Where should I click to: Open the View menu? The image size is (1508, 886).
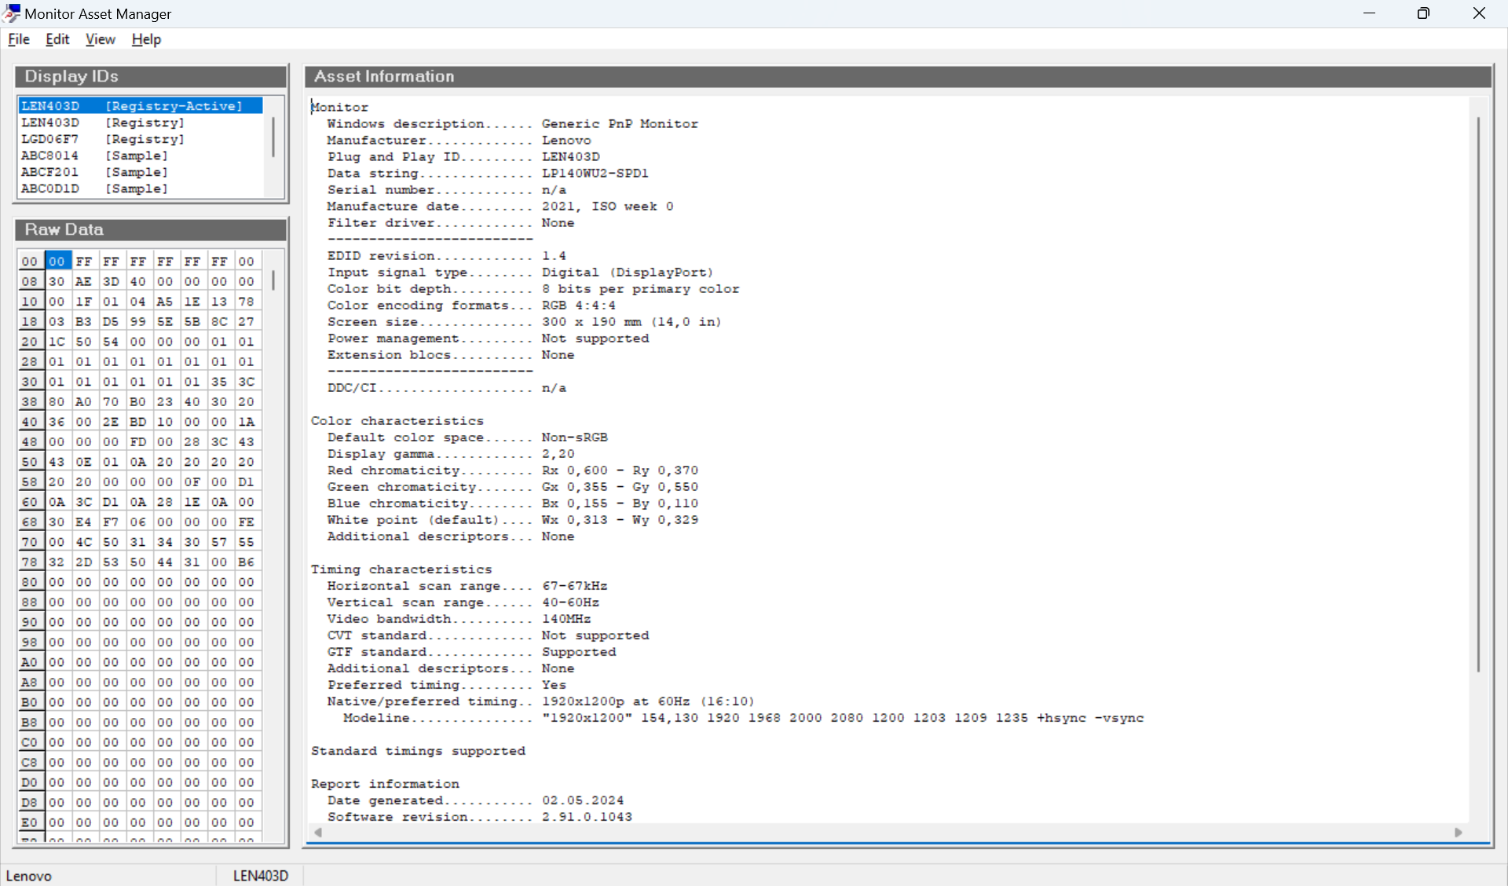coord(100,39)
